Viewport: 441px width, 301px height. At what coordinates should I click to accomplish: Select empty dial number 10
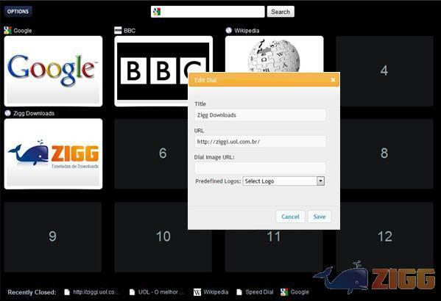(x=163, y=236)
